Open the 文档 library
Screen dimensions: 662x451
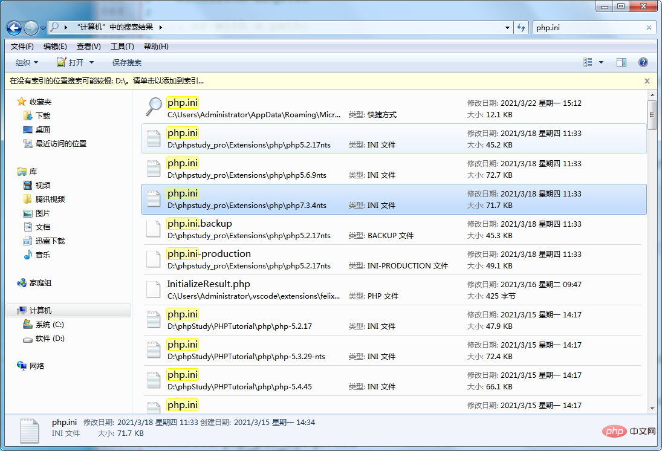[37, 227]
